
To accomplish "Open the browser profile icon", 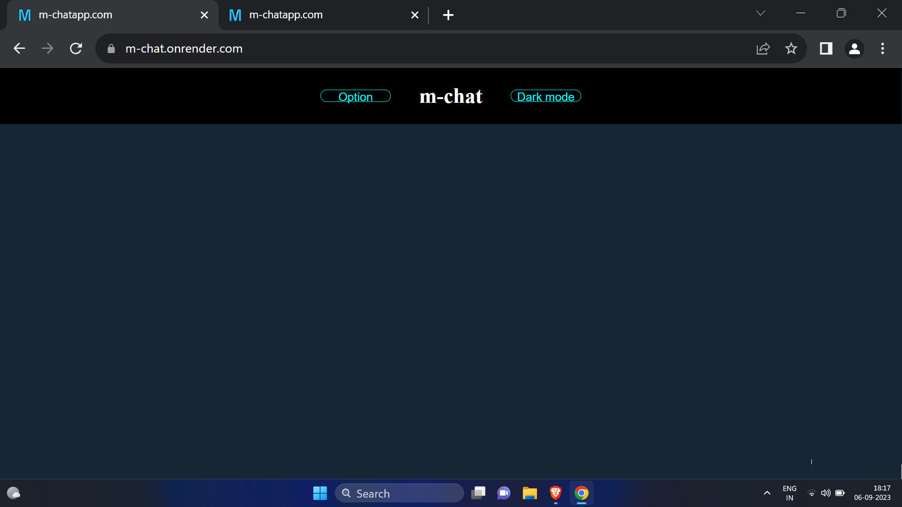I will click(854, 48).
